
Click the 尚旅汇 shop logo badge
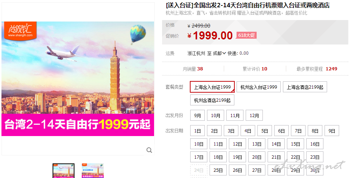[20, 31]
